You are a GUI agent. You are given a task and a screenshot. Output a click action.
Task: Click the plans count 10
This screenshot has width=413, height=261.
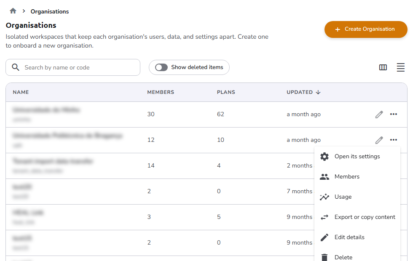pyautogui.click(x=220, y=140)
